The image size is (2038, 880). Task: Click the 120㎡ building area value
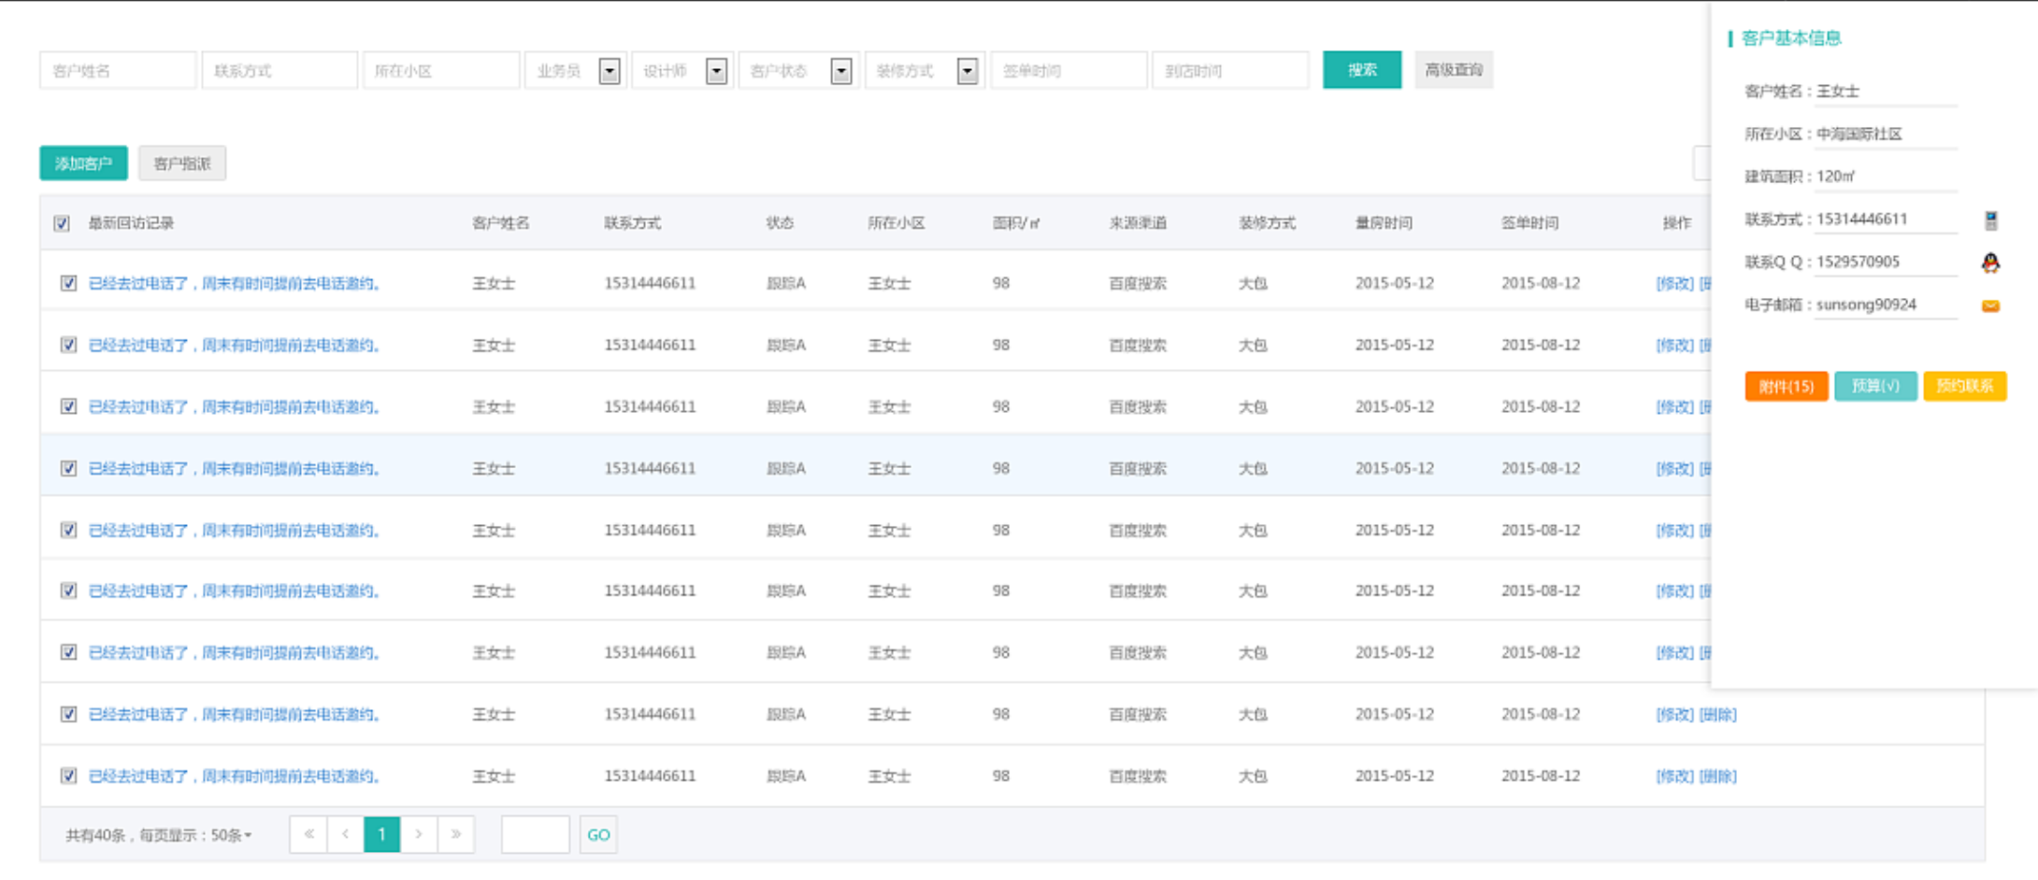pyautogui.click(x=1835, y=177)
